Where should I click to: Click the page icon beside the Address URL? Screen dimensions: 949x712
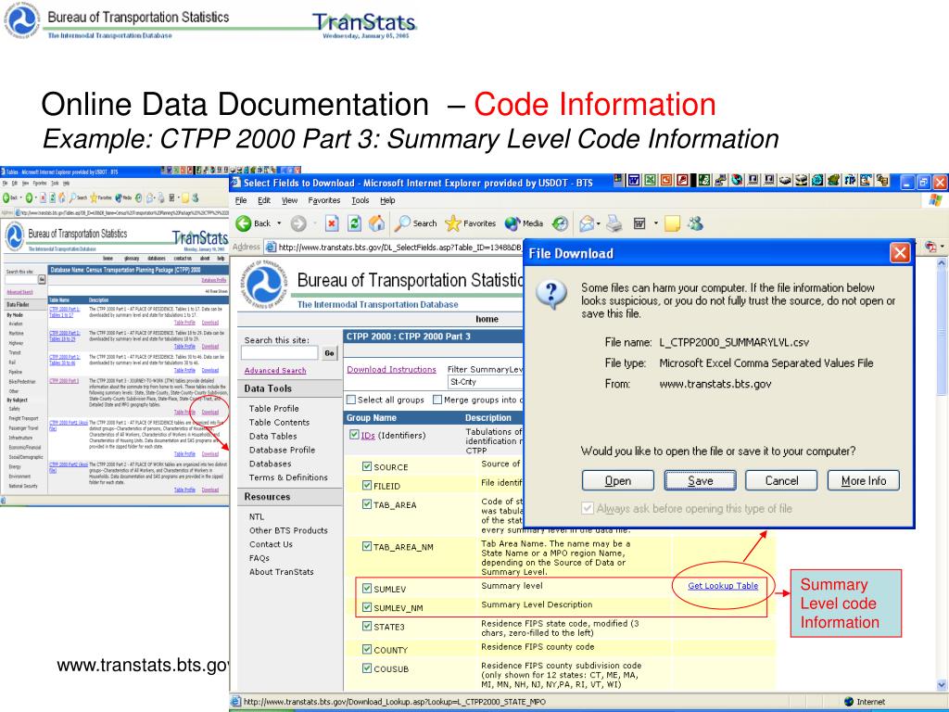tap(271, 247)
